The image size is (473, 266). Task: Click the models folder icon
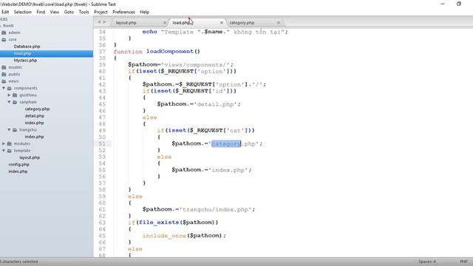pyautogui.click(x=4, y=67)
